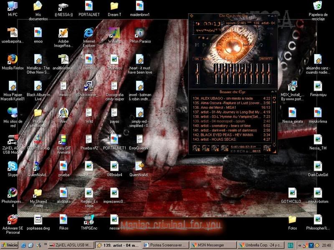Open the Discografia cindy lauper text file
The width and height of the screenshot is (334, 250).
[x=114, y=91]
